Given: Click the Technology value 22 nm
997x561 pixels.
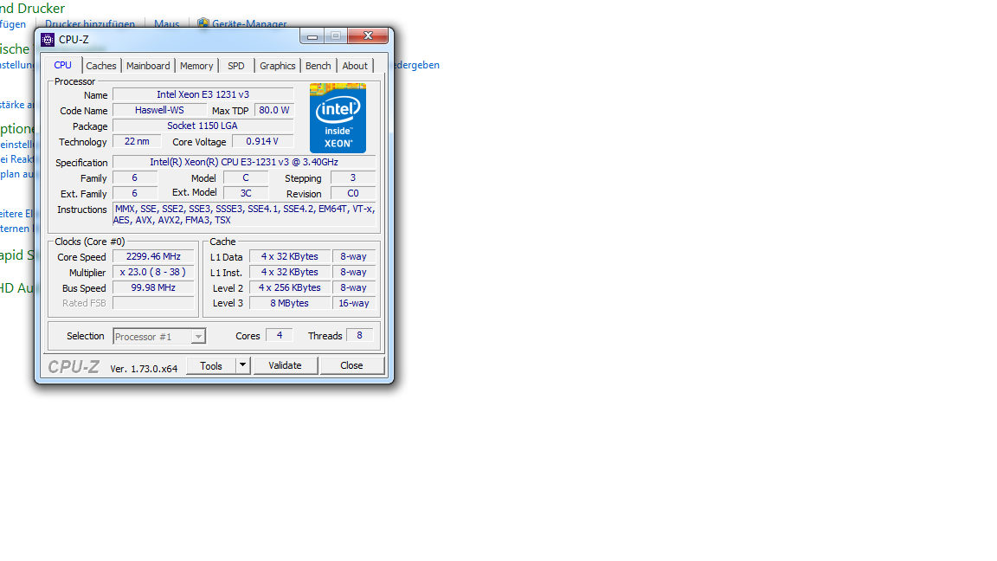Looking at the screenshot, I should click(137, 141).
